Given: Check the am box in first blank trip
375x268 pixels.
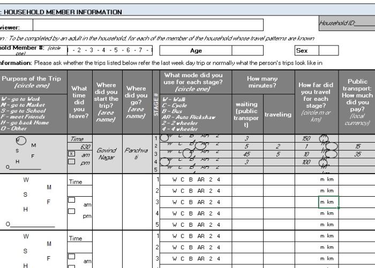Looking at the screenshot, I should click(x=71, y=200).
